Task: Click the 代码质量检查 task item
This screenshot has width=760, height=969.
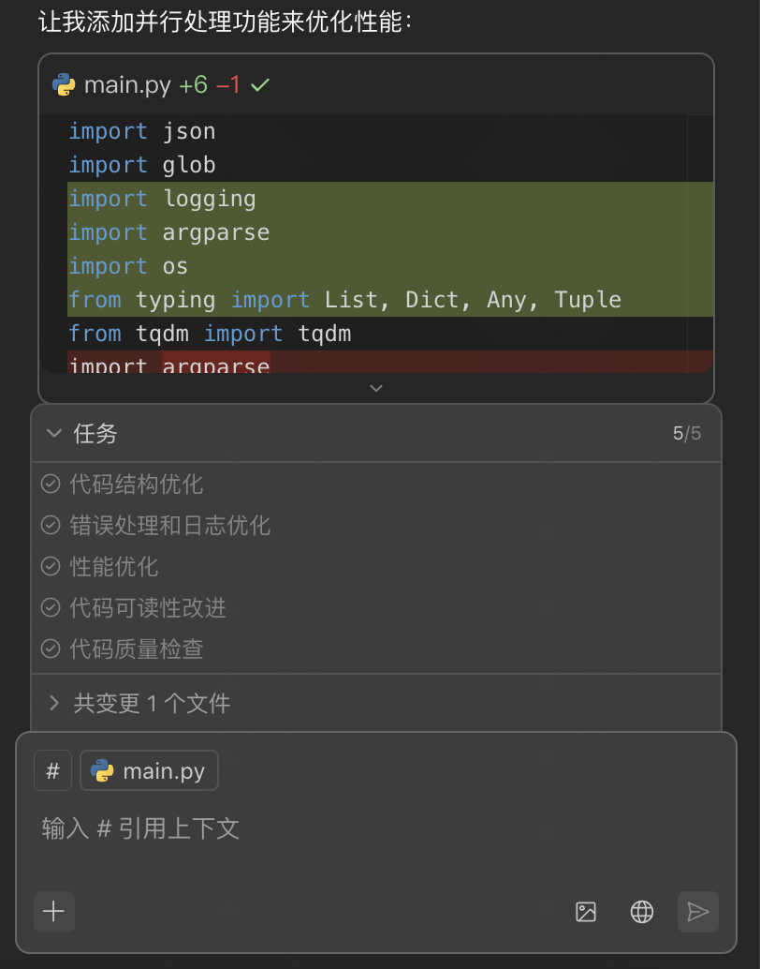Action: click(137, 648)
